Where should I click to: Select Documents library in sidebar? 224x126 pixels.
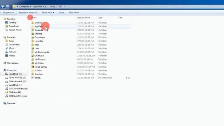[14, 44]
